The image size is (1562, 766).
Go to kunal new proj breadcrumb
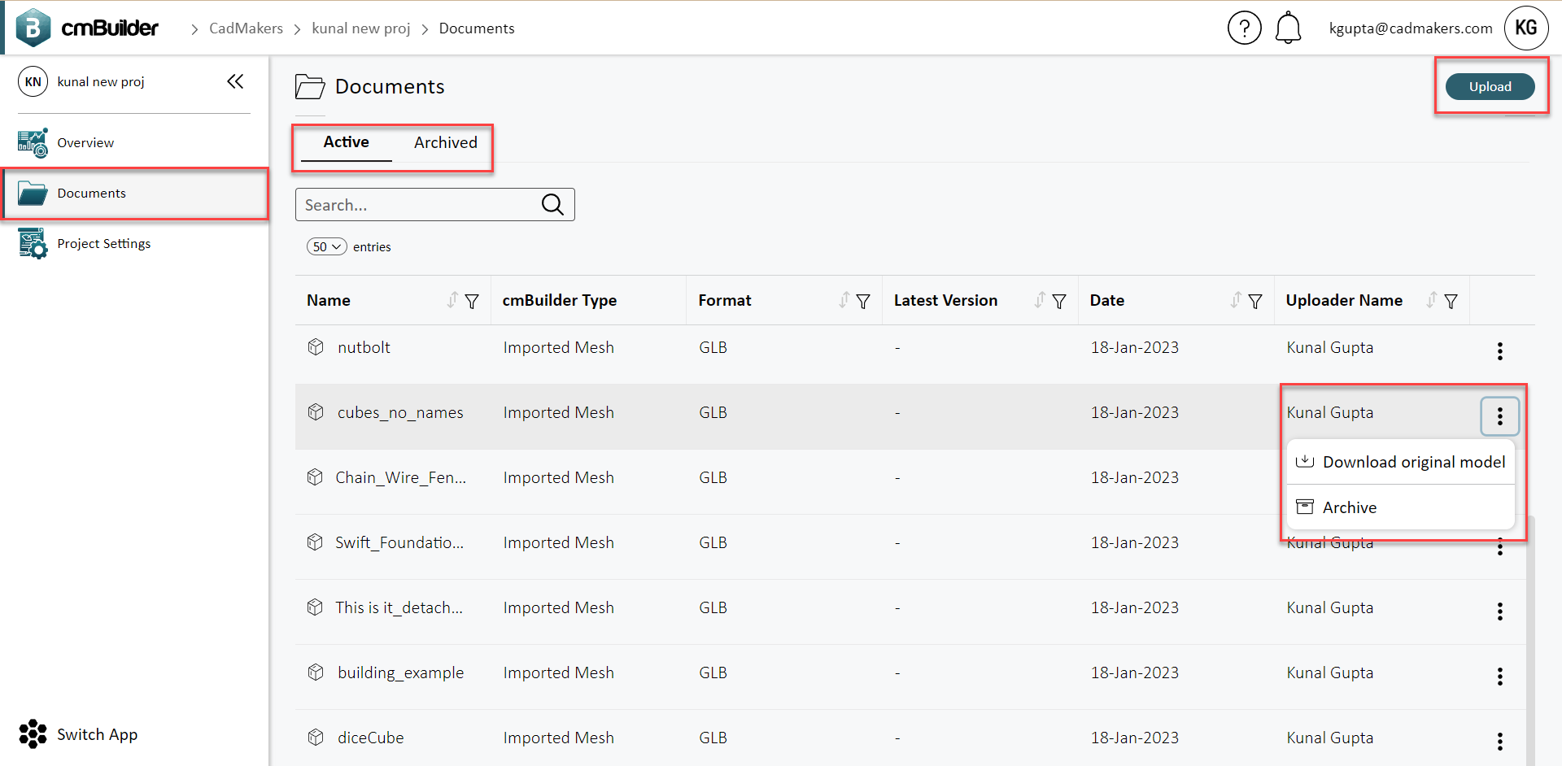(x=361, y=28)
